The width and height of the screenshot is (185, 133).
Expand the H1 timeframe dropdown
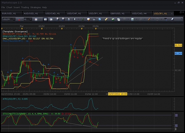tap(30, 19)
